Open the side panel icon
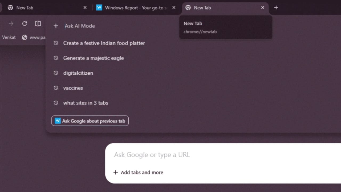 38,23
